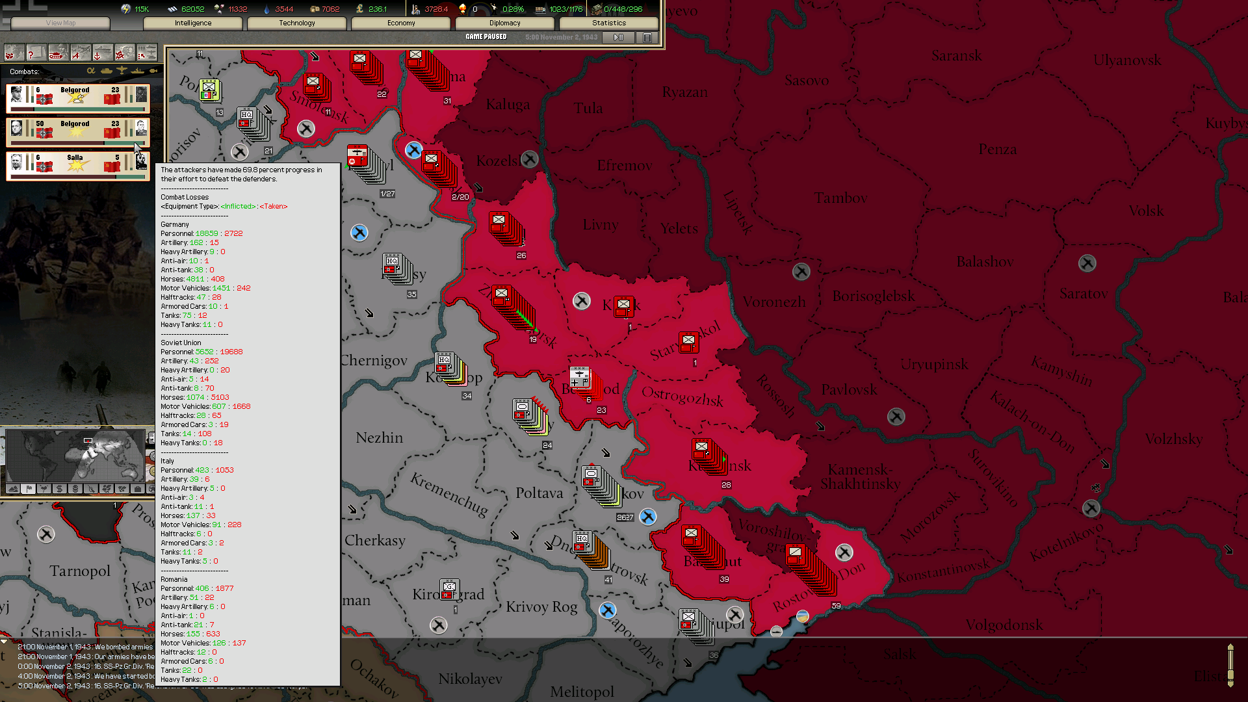The height and width of the screenshot is (702, 1248).
Task: Open the game menu icon beside pause
Action: [x=647, y=38]
